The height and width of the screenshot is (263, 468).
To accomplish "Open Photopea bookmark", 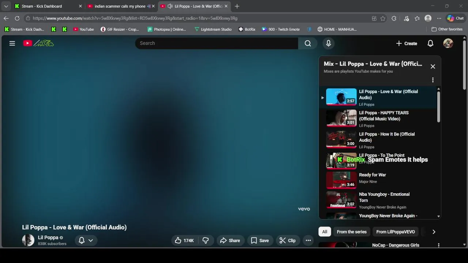I will click(167, 29).
